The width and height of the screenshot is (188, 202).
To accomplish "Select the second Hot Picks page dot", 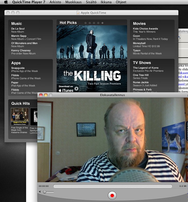I will point(90,23).
